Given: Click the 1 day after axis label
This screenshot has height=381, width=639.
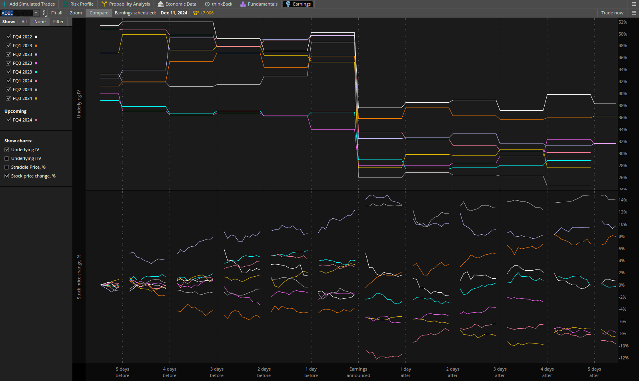Looking at the screenshot, I should (405, 372).
